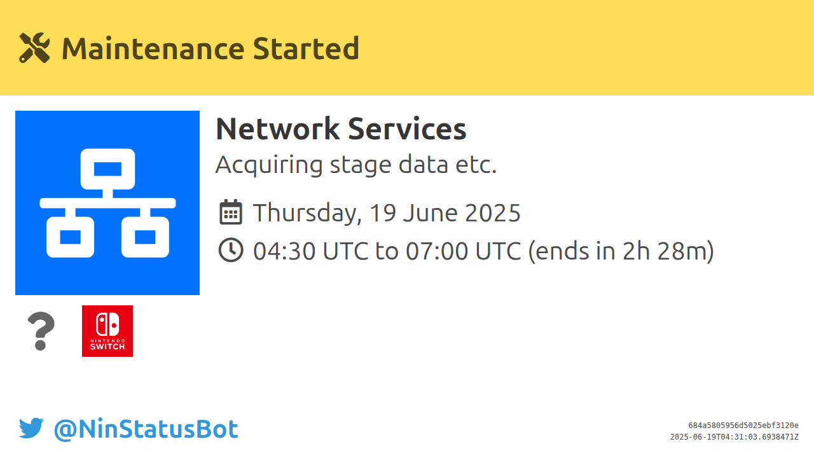Click the red Nintendo Switch logo
The width and height of the screenshot is (814, 458).
(107, 331)
